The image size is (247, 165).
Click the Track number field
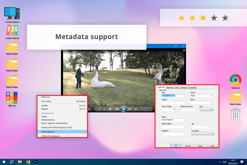point(169,109)
